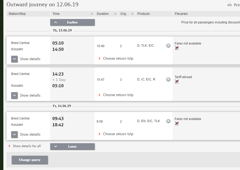Click the printer icon at top right
The width and height of the screenshot is (240, 170).
pyautogui.click(x=229, y=5)
